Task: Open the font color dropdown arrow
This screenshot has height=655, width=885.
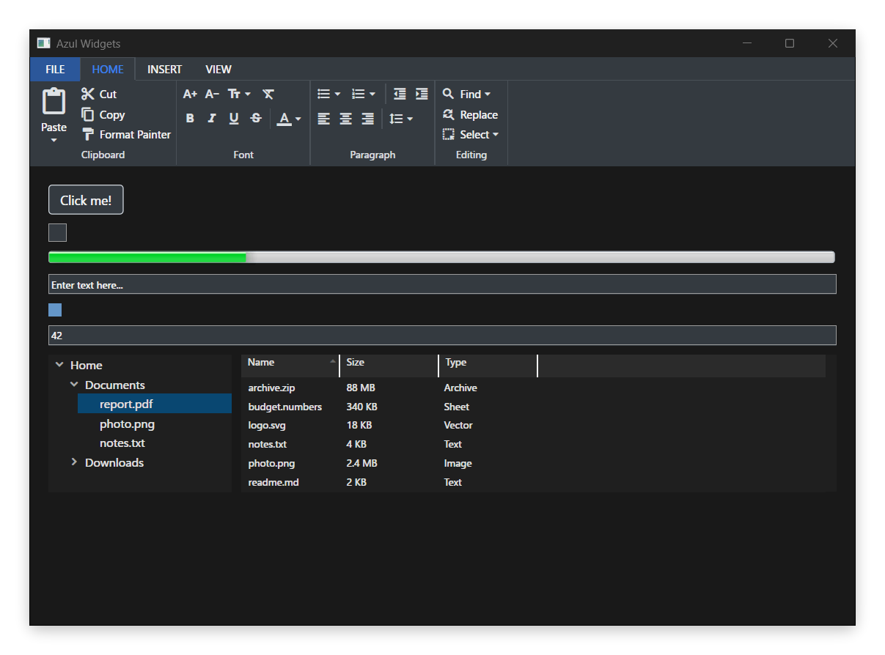Action: point(298,119)
